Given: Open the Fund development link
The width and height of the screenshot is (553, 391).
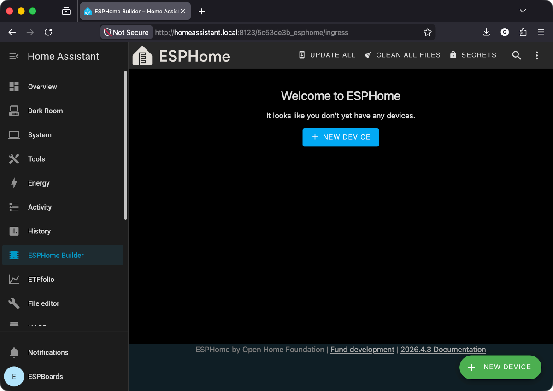Looking at the screenshot, I should 362,350.
